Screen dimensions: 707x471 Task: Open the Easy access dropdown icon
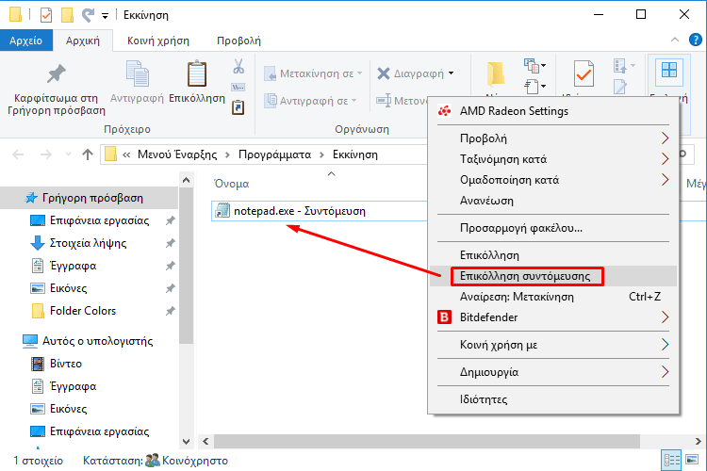(535, 86)
